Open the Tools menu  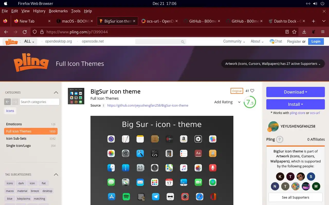(x=76, y=11)
